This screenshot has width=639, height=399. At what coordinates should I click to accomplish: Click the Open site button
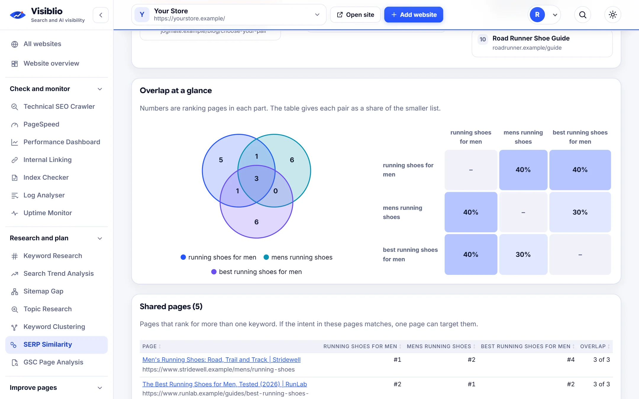point(355,15)
